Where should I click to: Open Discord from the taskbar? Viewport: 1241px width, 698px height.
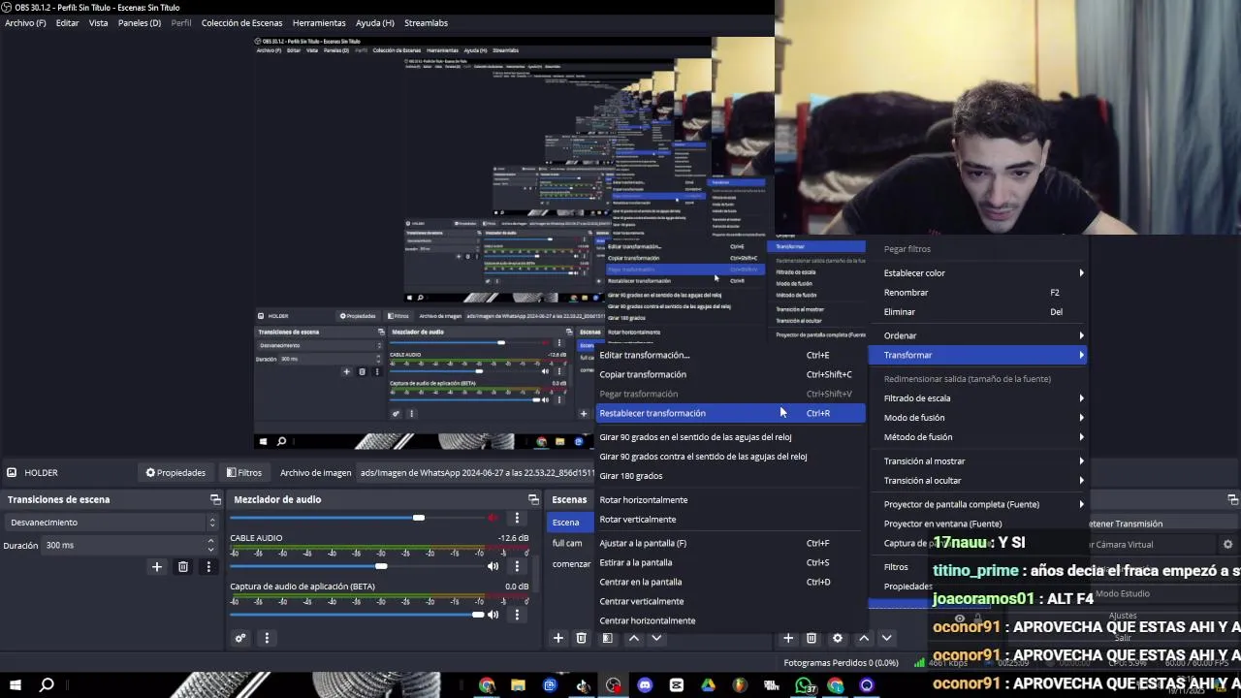coord(645,685)
